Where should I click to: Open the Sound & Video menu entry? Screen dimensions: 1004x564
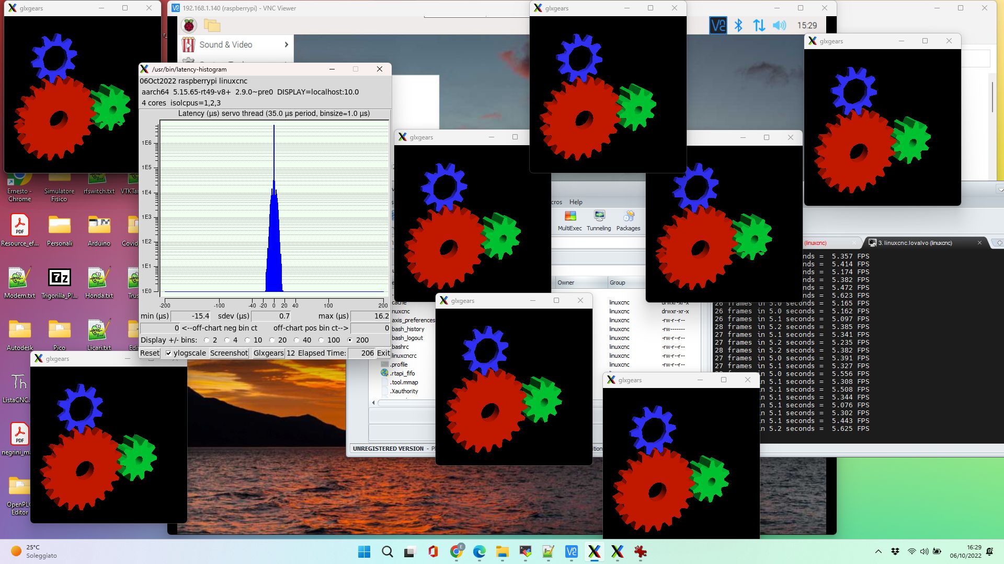point(236,44)
